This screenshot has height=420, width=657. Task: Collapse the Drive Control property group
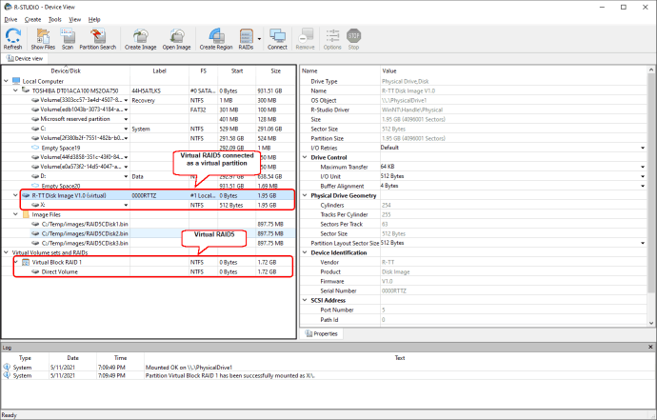coord(305,157)
